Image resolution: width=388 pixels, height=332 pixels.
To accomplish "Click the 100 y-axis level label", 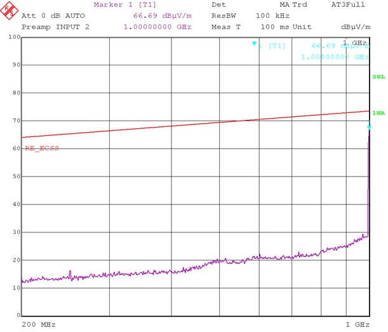I will (15, 37).
